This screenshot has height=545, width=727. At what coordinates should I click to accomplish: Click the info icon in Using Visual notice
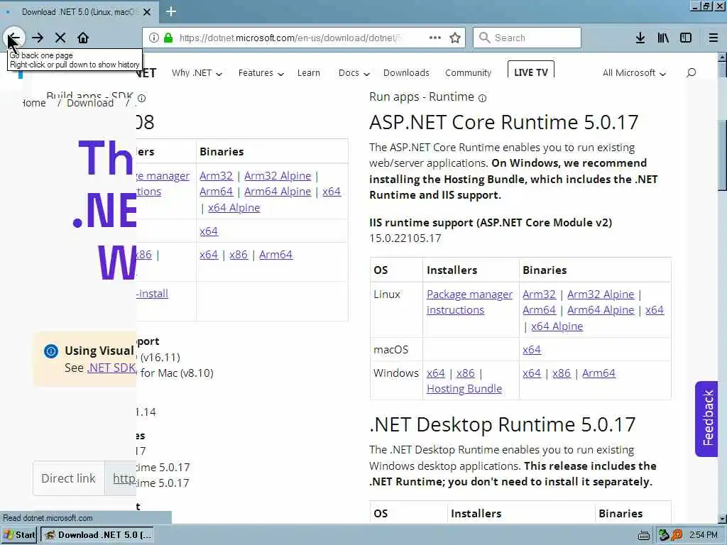coord(51,351)
